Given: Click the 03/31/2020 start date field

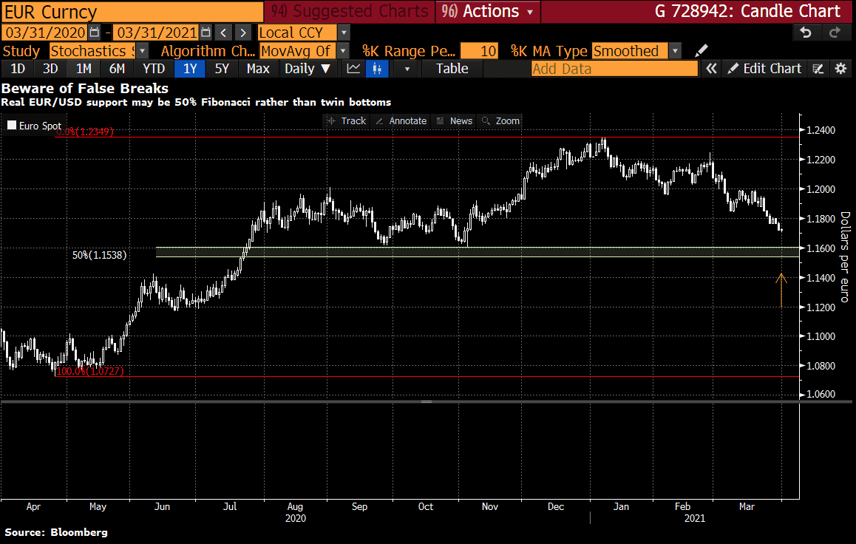Looking at the screenshot, I should point(45,33).
